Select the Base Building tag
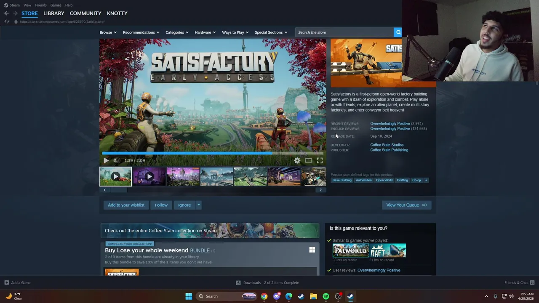 pyautogui.click(x=342, y=180)
